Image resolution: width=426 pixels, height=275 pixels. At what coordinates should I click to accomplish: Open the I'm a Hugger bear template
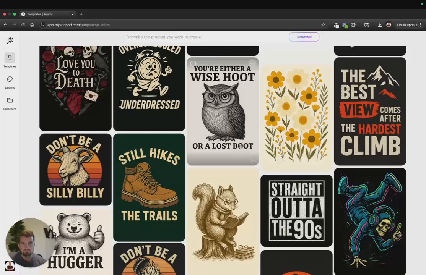click(x=76, y=242)
